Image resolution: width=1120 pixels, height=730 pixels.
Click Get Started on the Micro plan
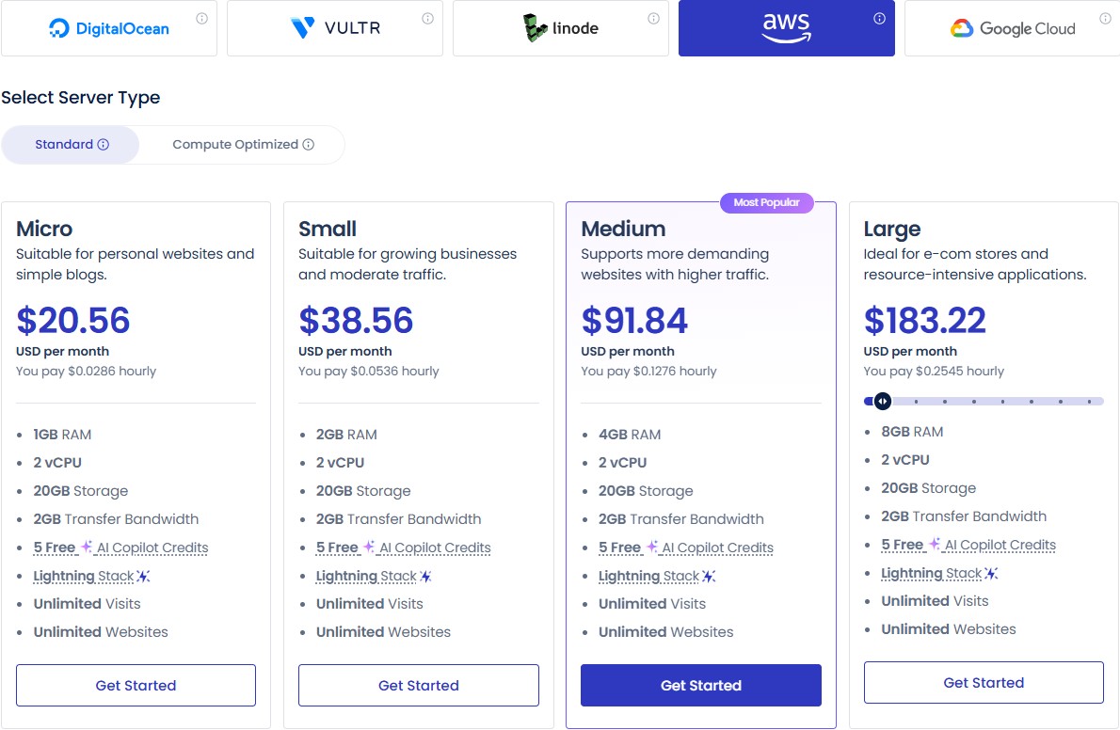[x=136, y=685]
